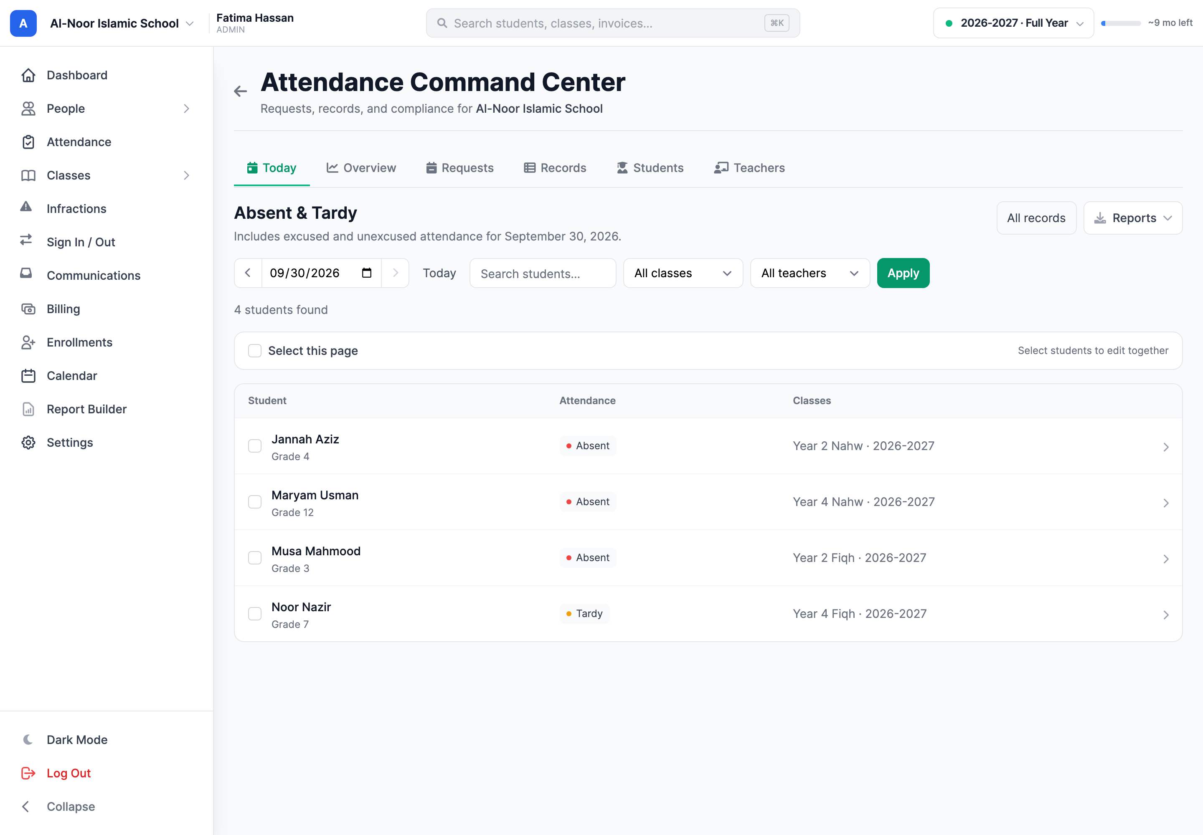Open the date picker calendar icon

point(366,273)
